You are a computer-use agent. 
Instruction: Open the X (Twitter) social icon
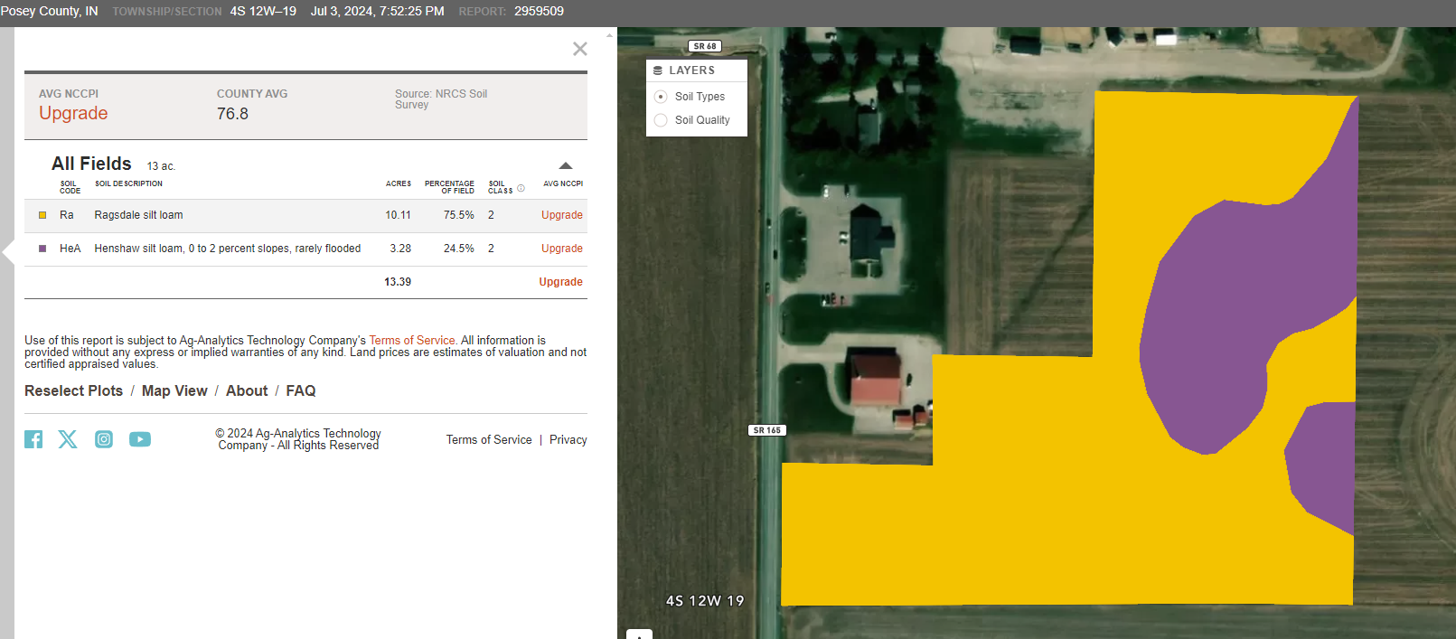(68, 439)
